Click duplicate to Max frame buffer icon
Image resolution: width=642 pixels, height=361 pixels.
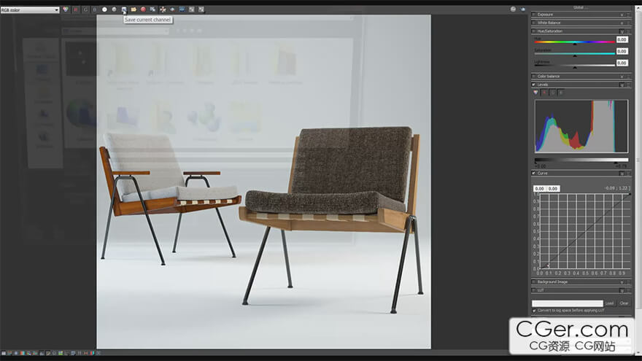pyautogui.click(x=152, y=9)
